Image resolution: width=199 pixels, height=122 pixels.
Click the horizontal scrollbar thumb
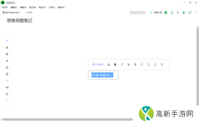(x=68, y=120)
